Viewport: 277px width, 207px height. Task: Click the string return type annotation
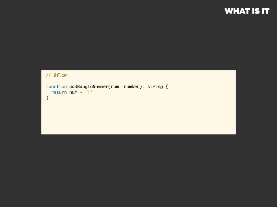coord(155,87)
